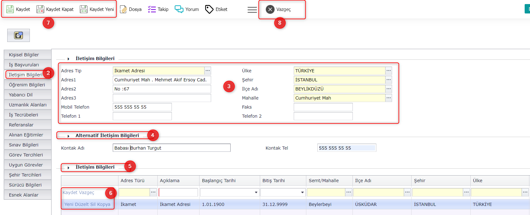
Task: Open the Öğrenim Bilgileri tab
Action: pos(28,85)
